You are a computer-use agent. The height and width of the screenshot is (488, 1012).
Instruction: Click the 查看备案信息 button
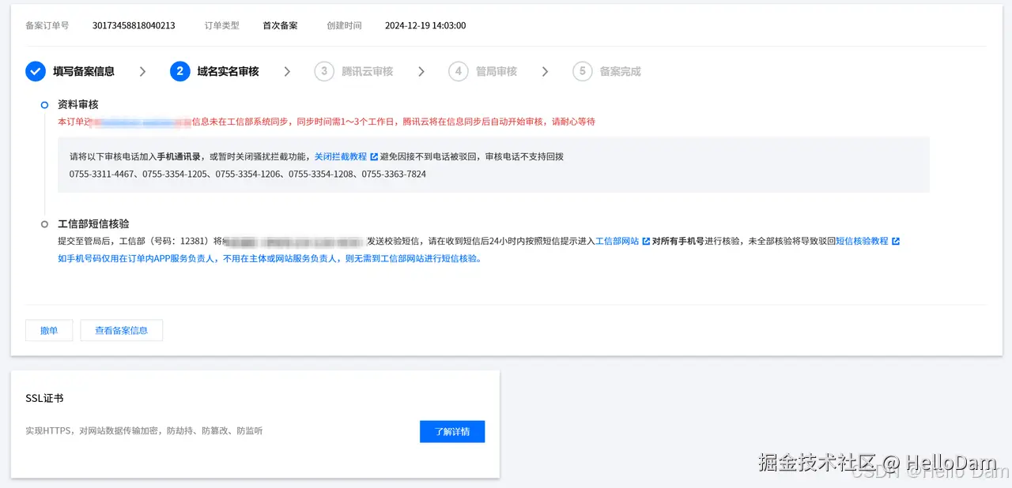coord(121,330)
